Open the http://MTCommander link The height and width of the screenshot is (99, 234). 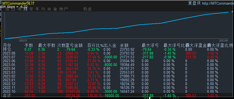[x=218, y=3]
